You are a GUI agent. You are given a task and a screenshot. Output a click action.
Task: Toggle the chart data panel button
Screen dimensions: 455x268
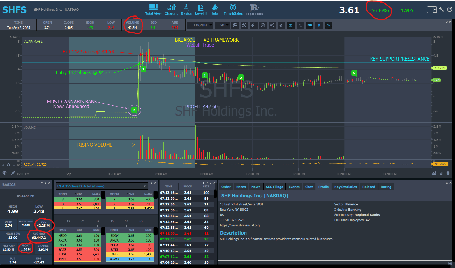[x=290, y=25]
